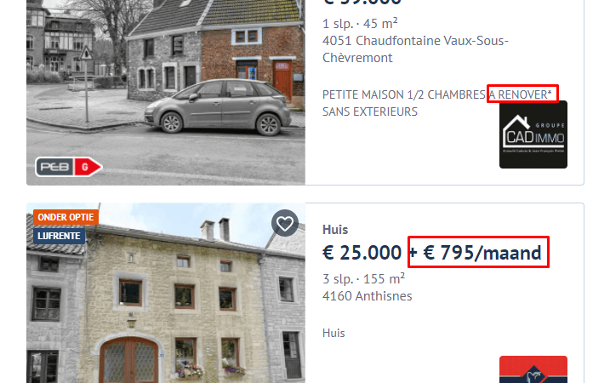
Task: Open the Groupe CAD IMMO agency logo
Action: [533, 134]
